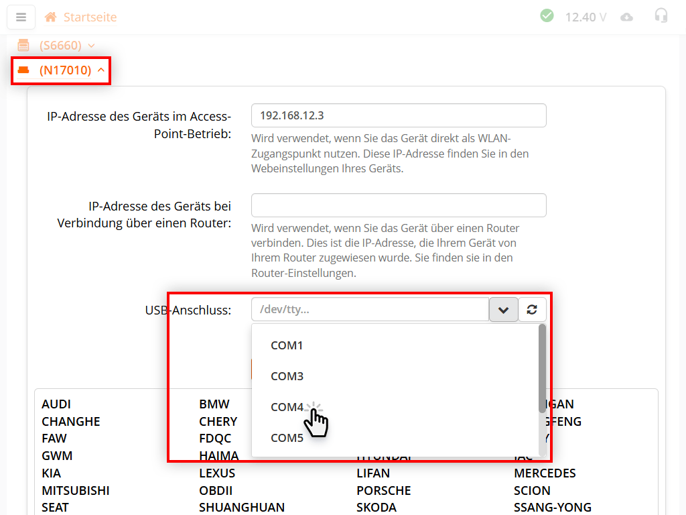Choose COM4 in the port dropdown

coord(287,406)
